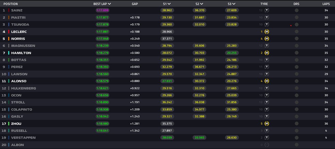Click Lawson's lap count 29
This screenshot has width=335, height=149.
326,74
